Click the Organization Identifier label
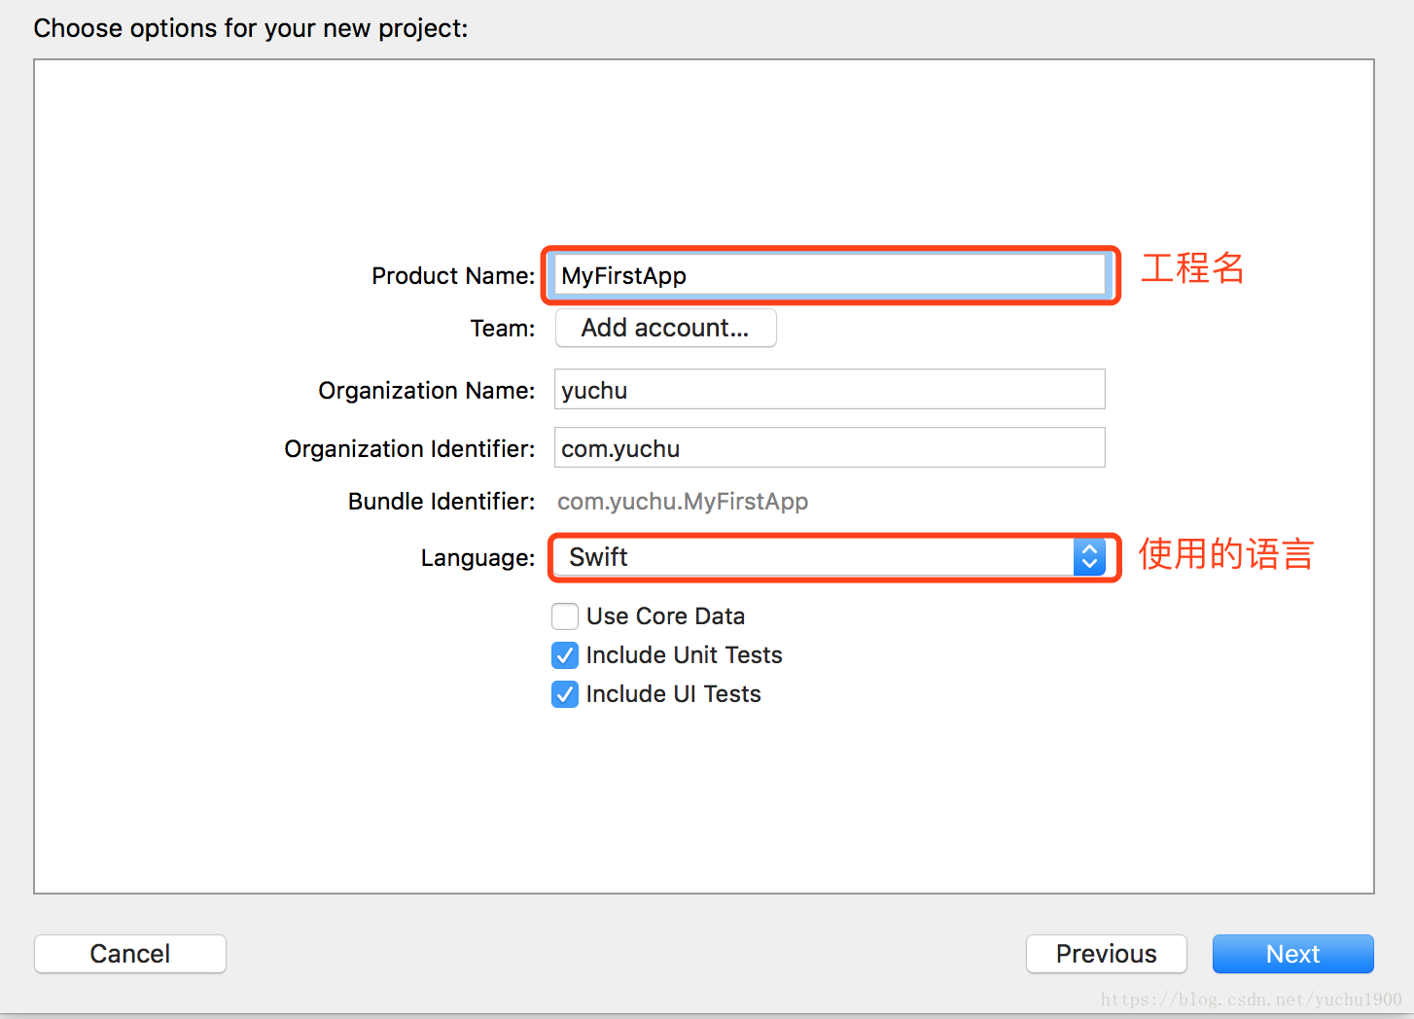Screen dimensions: 1414x1019 pos(409,449)
